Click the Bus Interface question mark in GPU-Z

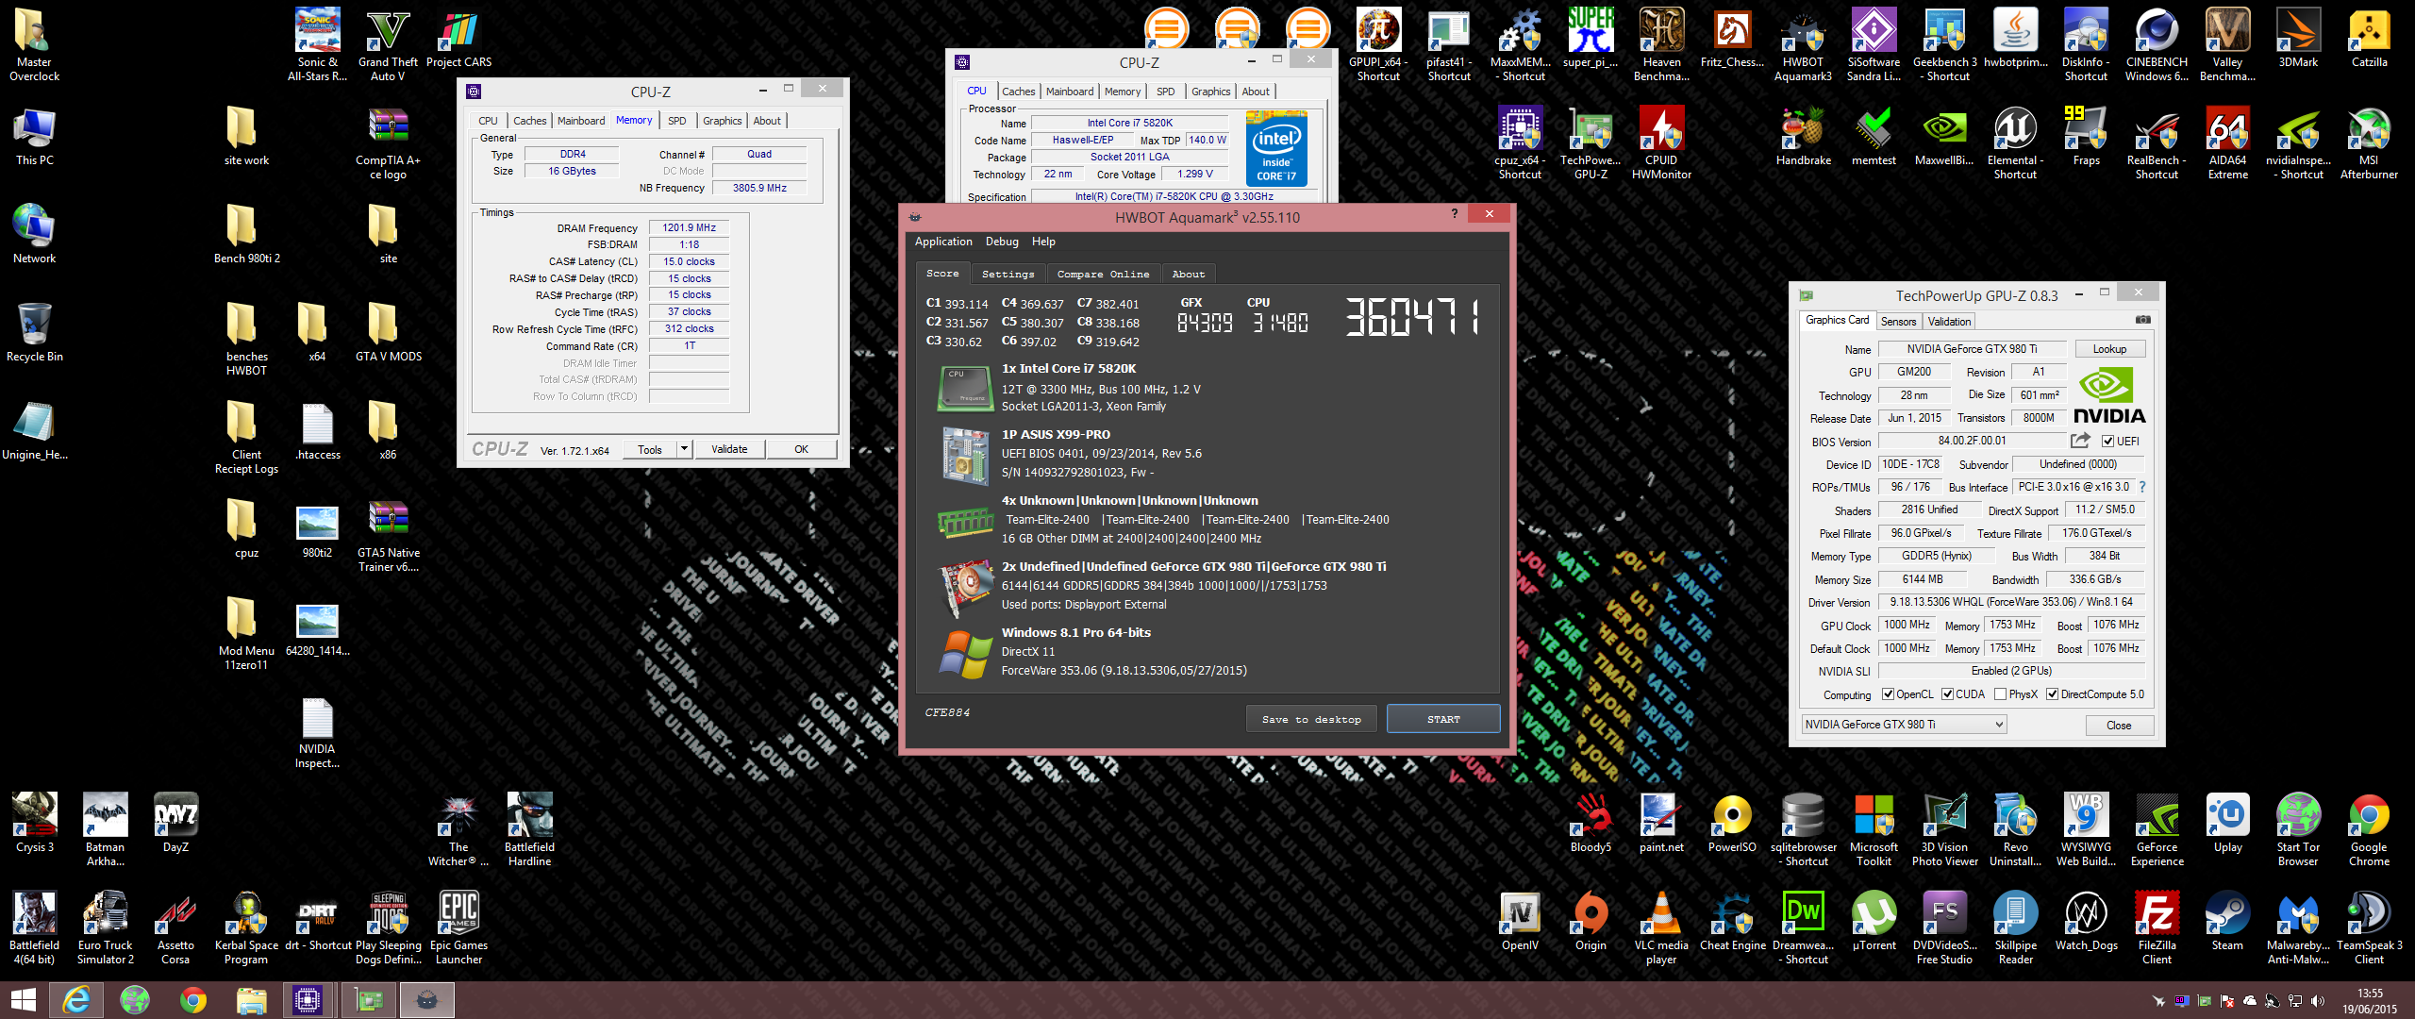tap(2141, 487)
